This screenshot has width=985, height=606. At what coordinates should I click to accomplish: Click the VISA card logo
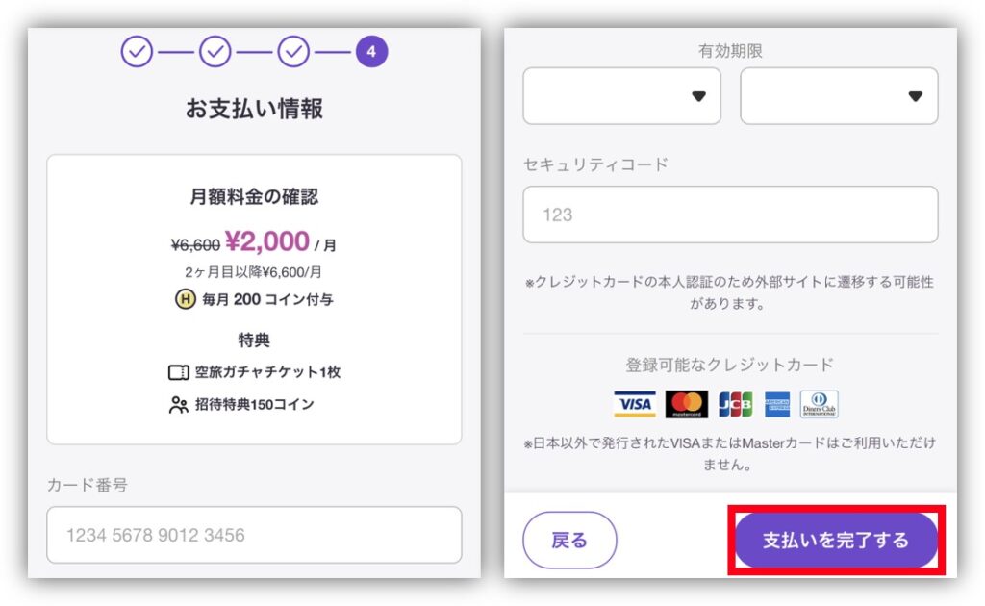(635, 404)
